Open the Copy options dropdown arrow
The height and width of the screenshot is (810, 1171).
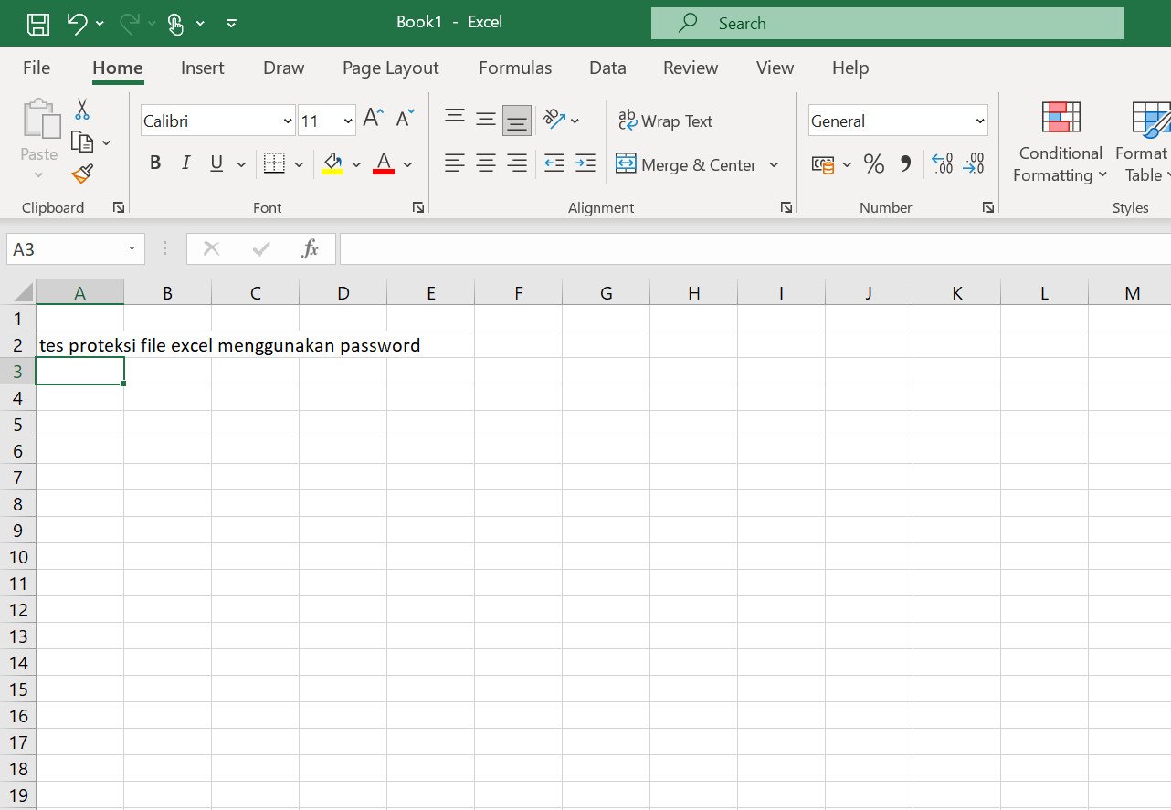[x=106, y=143]
